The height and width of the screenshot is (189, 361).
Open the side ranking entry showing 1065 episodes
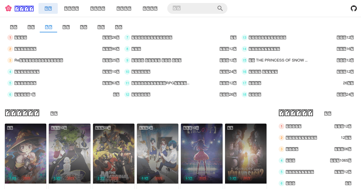[290, 160]
